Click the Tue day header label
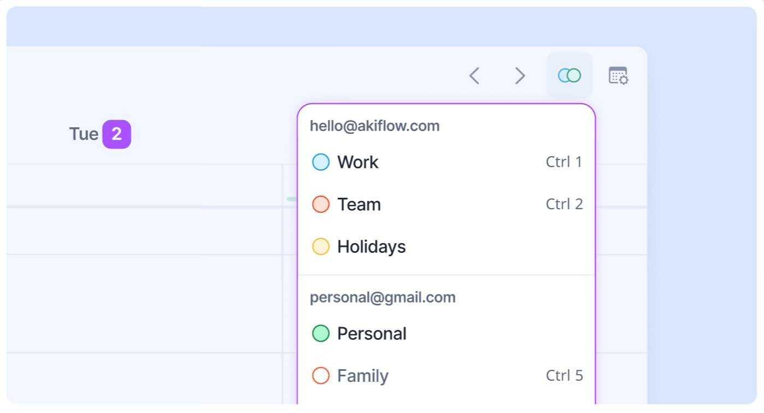Image resolution: width=764 pixels, height=413 pixels. pos(84,134)
